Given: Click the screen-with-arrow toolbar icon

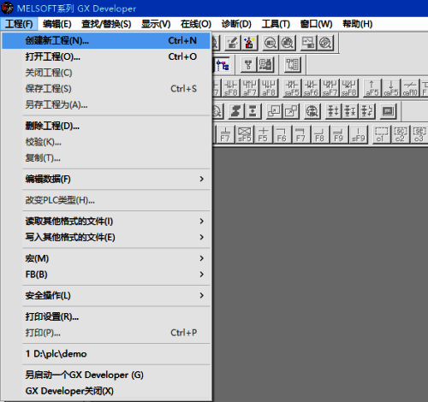Looking at the screenshot, I should [308, 43].
